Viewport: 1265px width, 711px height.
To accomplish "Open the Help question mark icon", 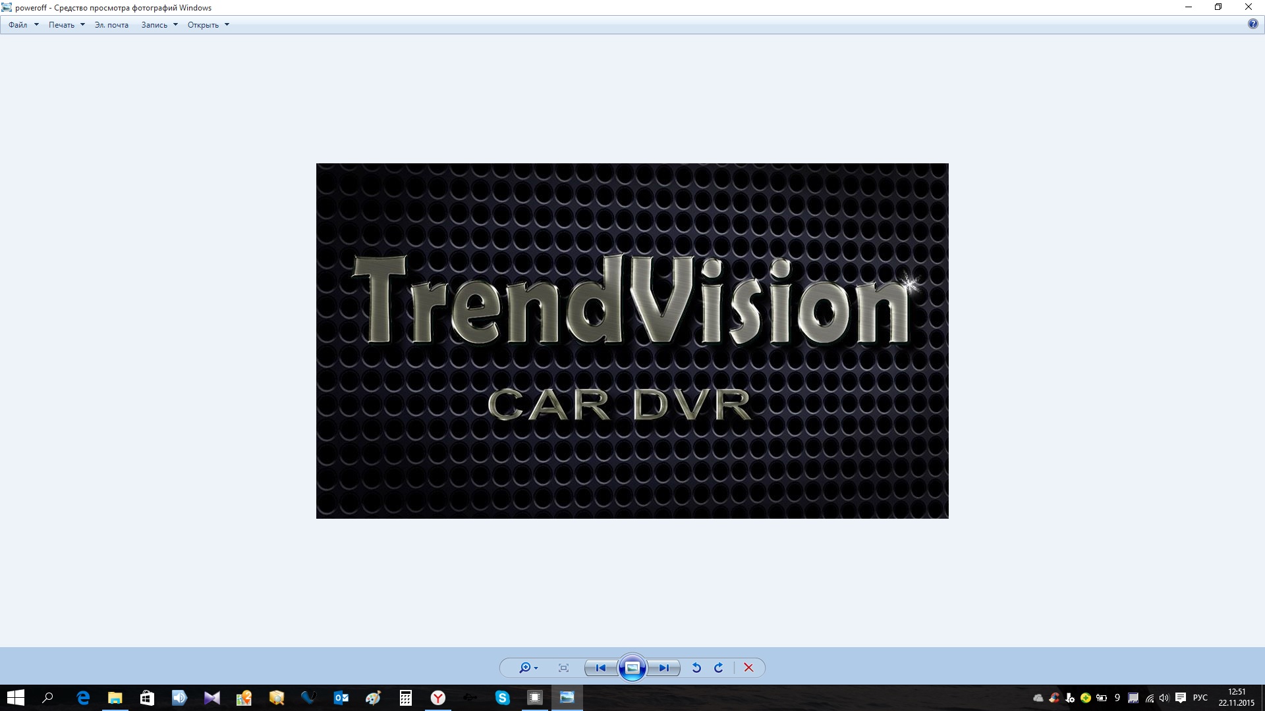I will point(1252,24).
